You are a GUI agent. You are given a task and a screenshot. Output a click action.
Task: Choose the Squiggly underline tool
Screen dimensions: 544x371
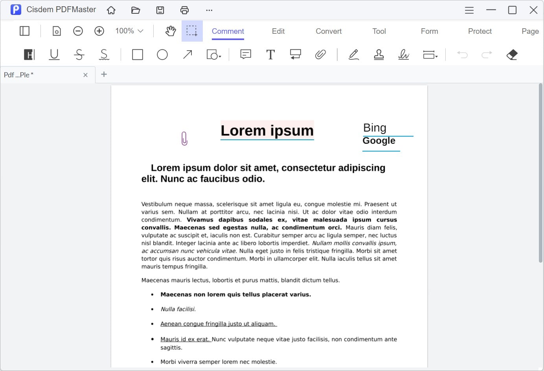(104, 55)
